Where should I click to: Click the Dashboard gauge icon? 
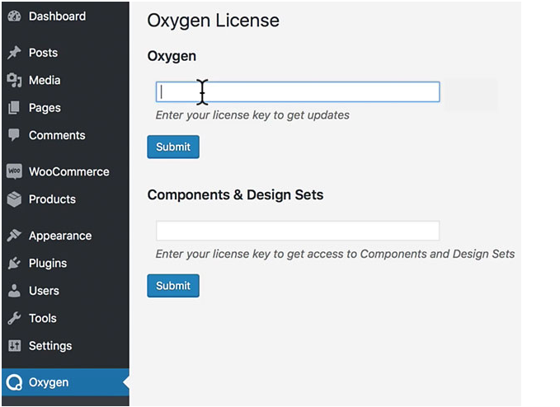tap(14, 16)
